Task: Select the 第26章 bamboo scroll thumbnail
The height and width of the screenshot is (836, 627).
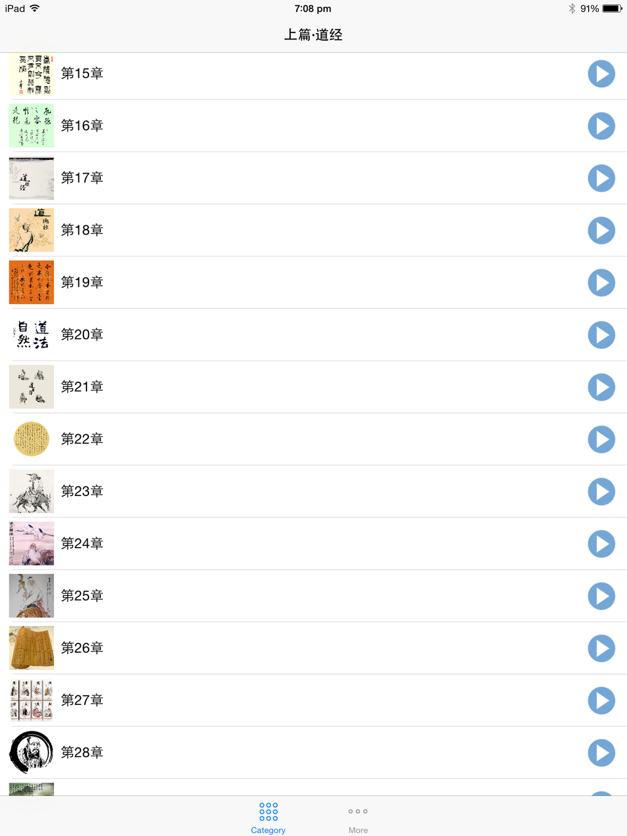Action: tap(31, 648)
